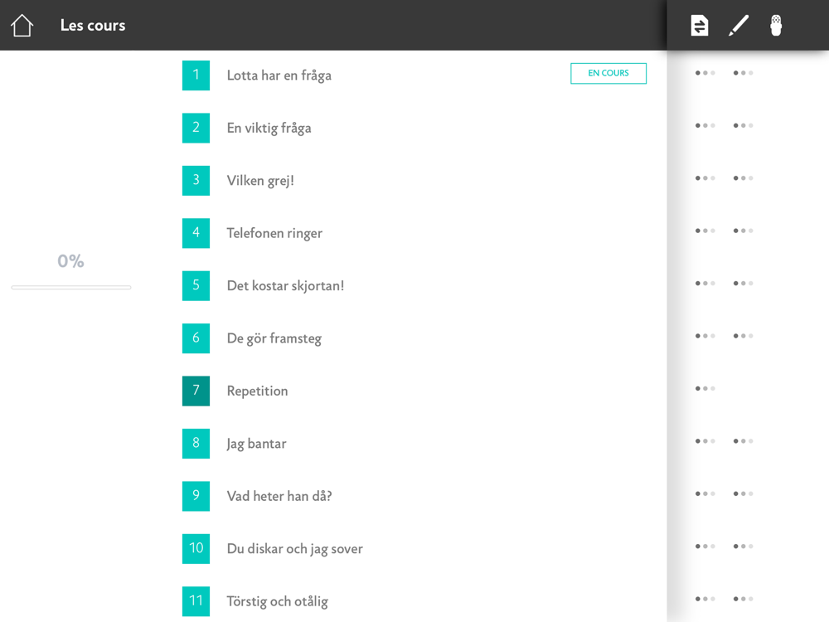The image size is (829, 622).
Task: Select lesson "Törstig och otålig"
Action: pyautogui.click(x=278, y=602)
